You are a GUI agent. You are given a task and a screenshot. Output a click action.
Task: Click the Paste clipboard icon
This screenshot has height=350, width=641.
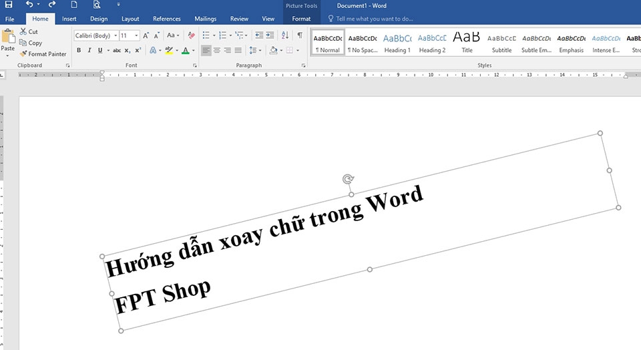pos(8,36)
